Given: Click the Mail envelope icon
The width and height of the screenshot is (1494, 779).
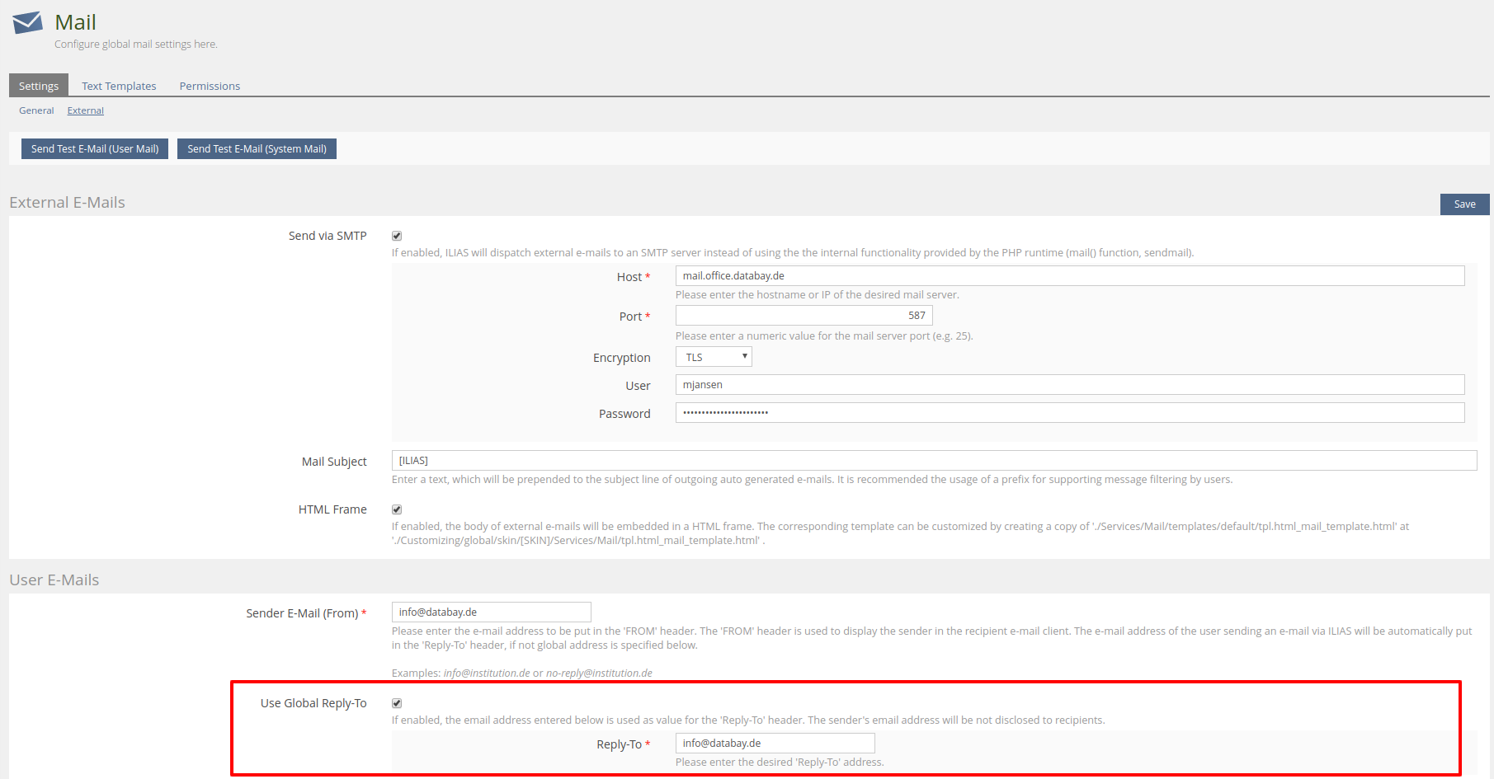Looking at the screenshot, I should 27,22.
